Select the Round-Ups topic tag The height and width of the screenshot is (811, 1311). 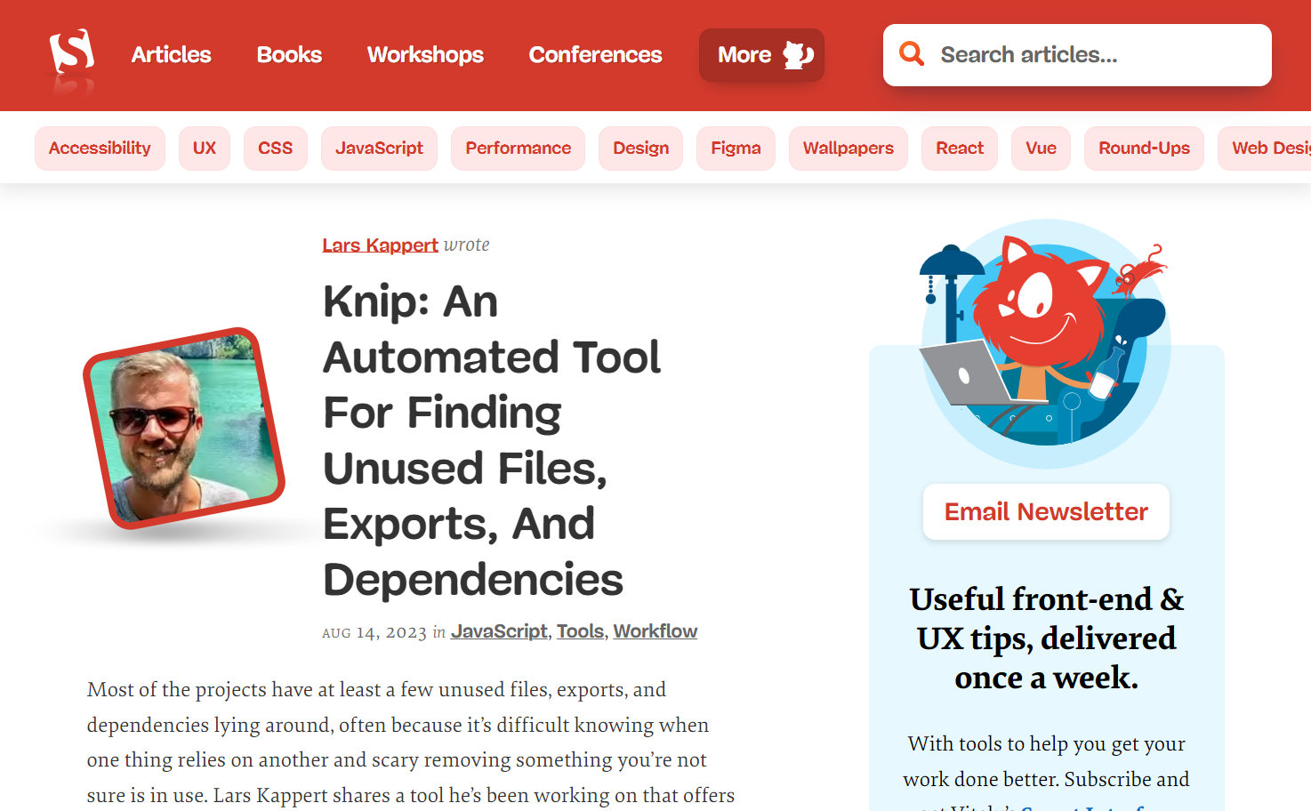click(1144, 149)
